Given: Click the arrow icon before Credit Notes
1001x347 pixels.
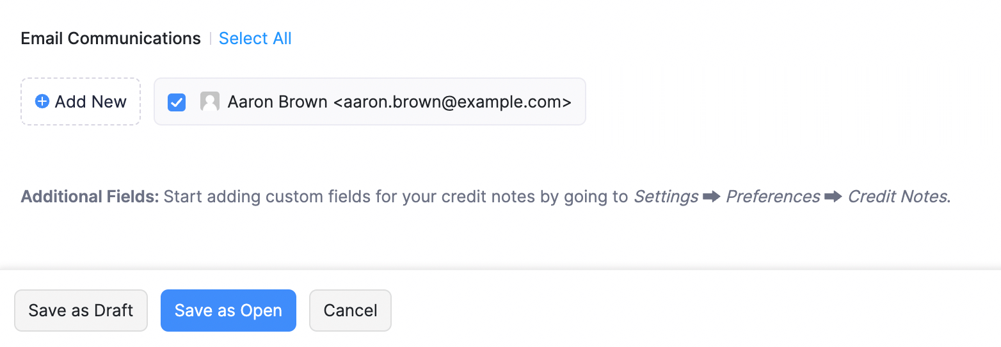Looking at the screenshot, I should (x=833, y=197).
